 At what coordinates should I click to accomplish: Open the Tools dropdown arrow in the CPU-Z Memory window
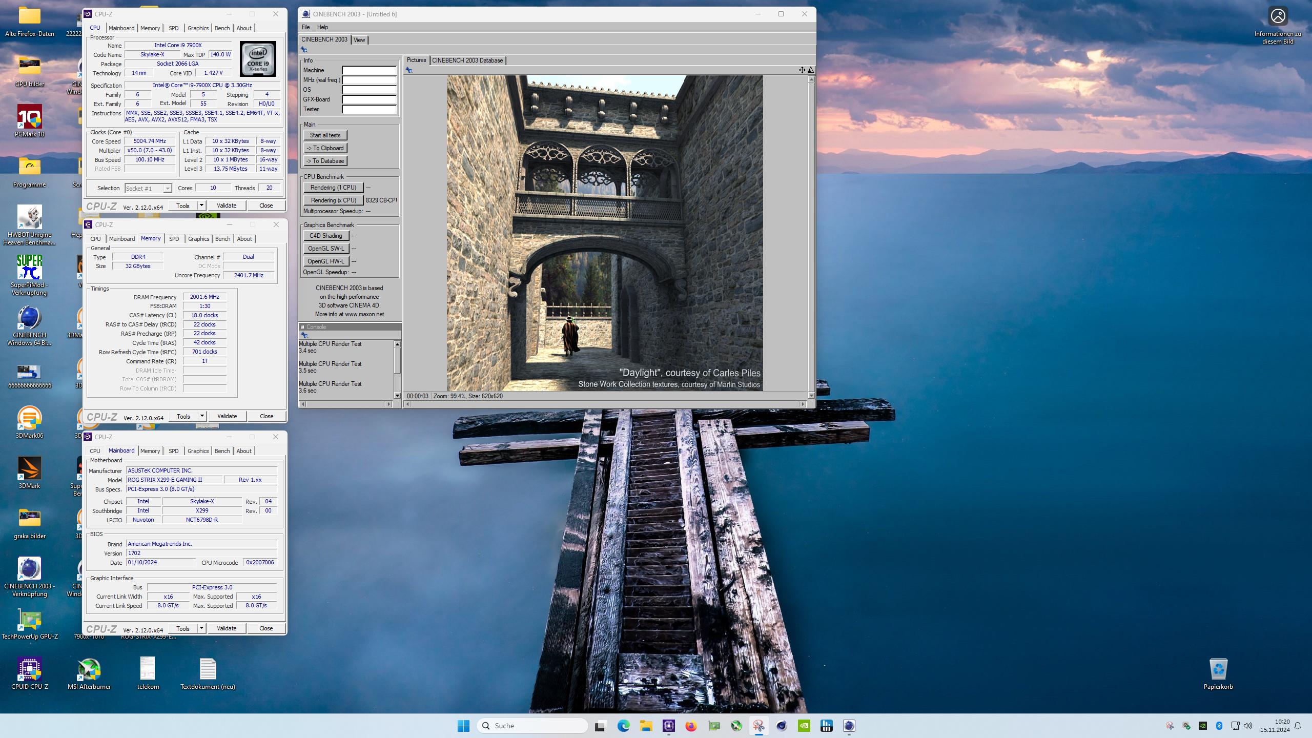(x=202, y=416)
